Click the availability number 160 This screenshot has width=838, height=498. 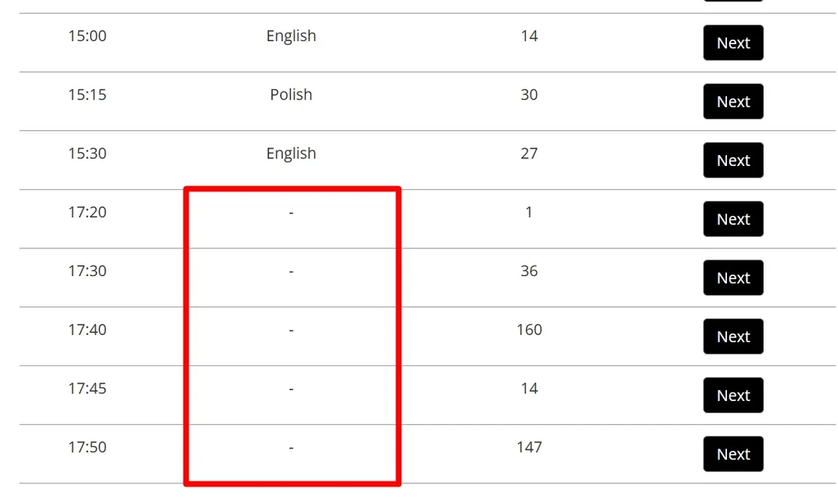(529, 330)
